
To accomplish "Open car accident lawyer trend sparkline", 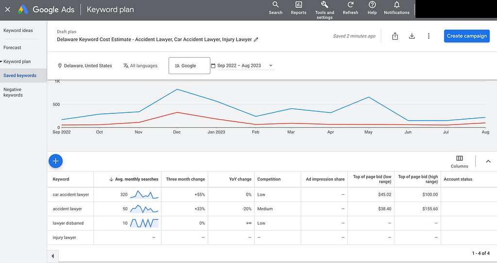I will pyautogui.click(x=144, y=194).
